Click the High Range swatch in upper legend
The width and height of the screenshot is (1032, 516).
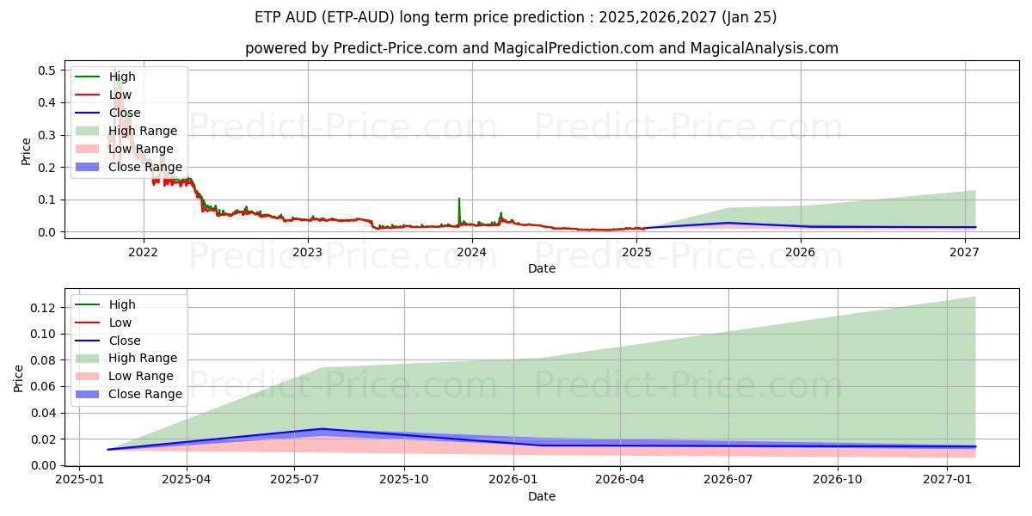tap(88, 131)
